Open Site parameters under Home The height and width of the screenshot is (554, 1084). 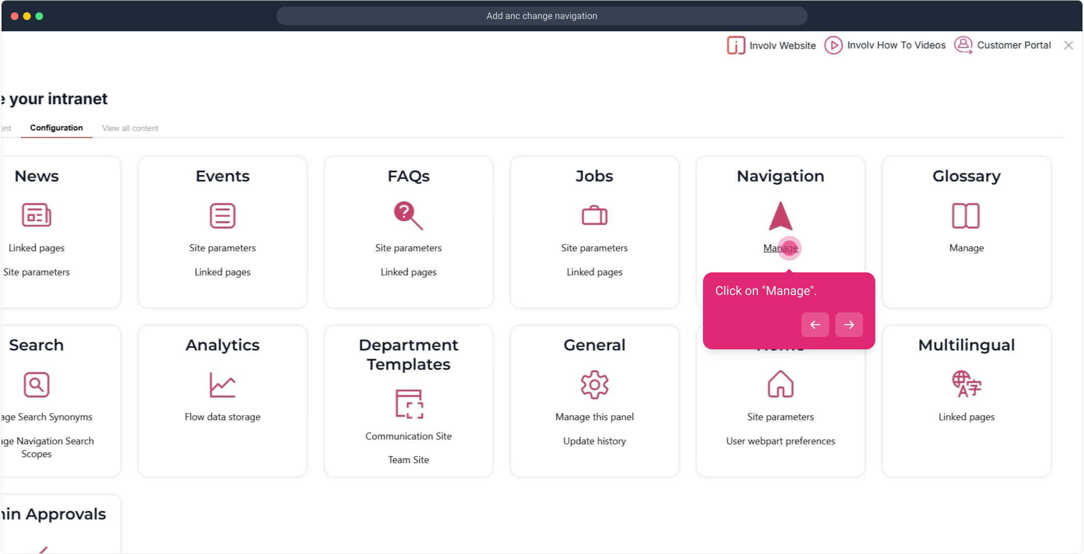click(780, 417)
